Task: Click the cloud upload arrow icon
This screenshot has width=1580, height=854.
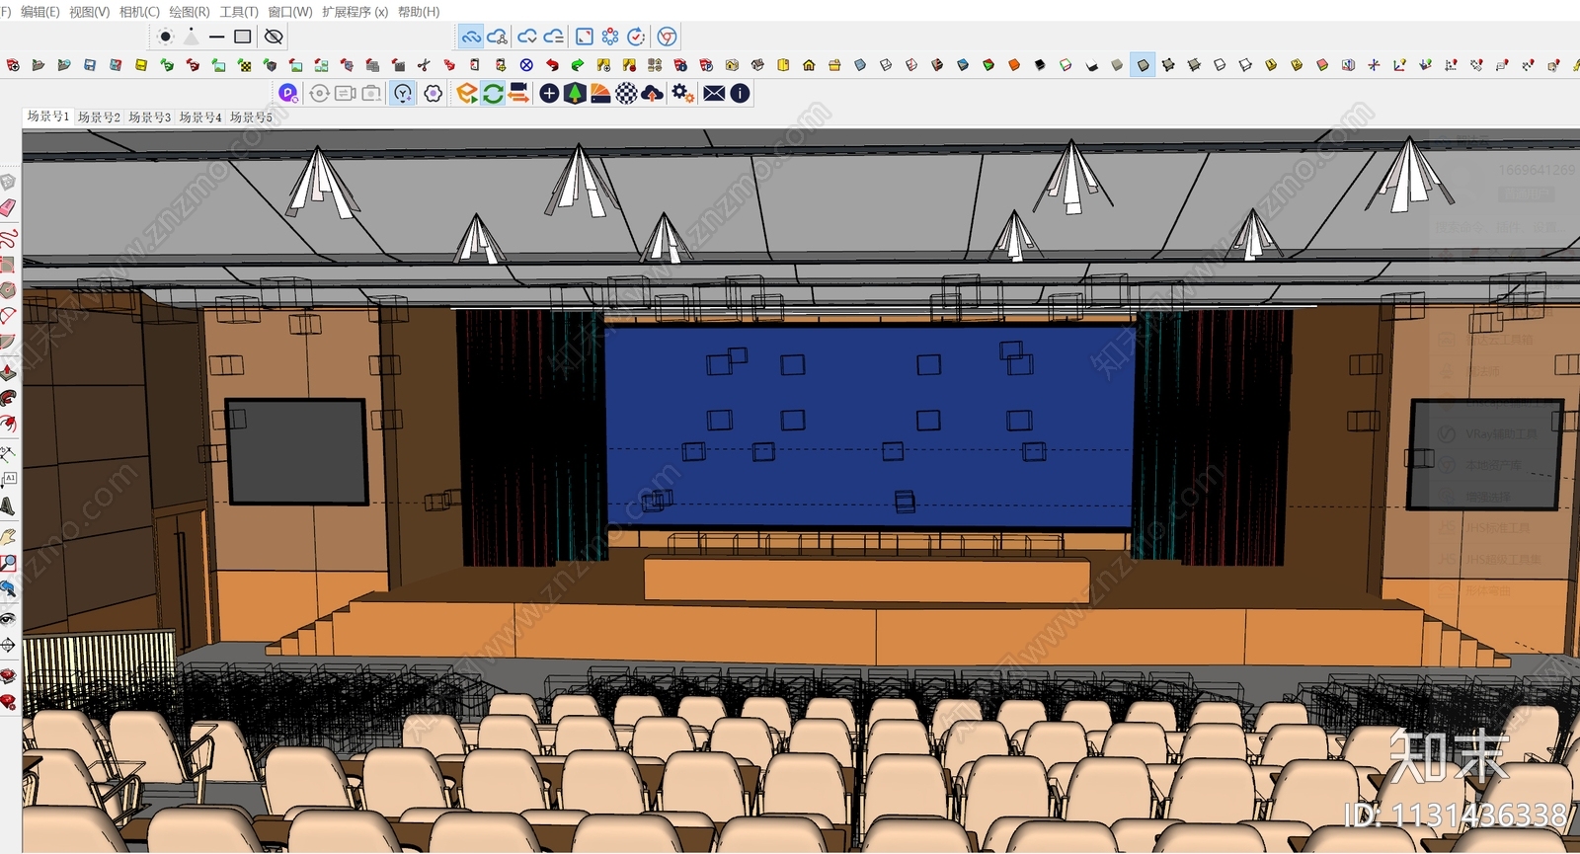Action: 652,93
